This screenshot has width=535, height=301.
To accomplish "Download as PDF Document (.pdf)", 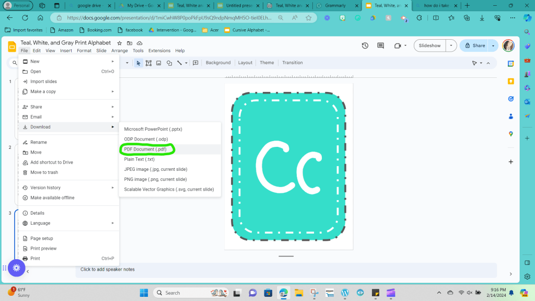I will (x=145, y=149).
